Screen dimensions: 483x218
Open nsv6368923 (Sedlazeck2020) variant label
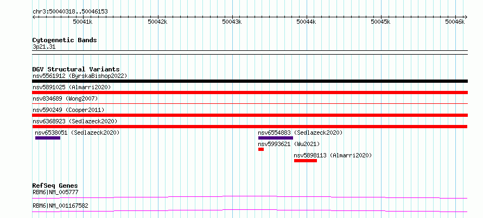75,121
